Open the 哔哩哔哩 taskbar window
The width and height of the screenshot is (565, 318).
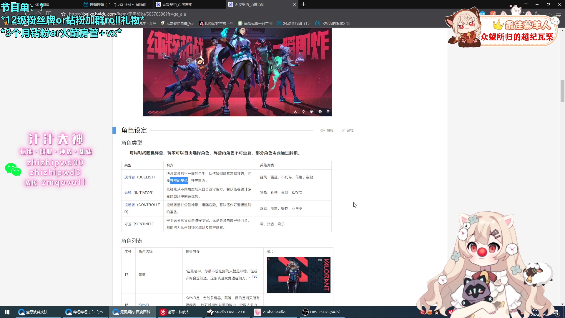86,312
